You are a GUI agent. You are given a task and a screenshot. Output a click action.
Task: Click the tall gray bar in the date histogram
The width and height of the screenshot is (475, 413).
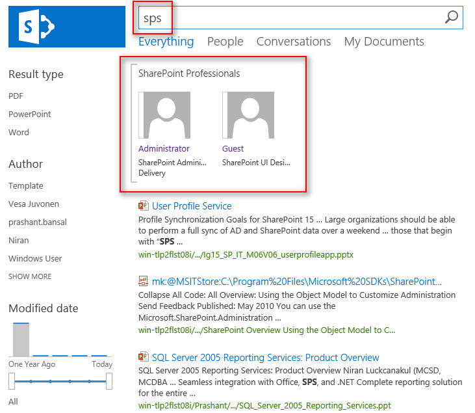(x=21, y=340)
